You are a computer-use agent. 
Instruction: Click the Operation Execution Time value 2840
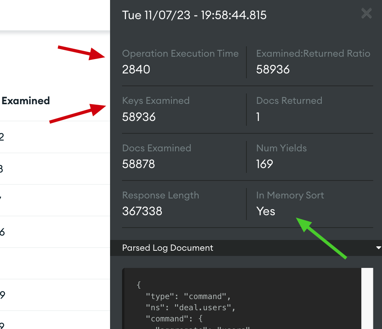pos(136,70)
